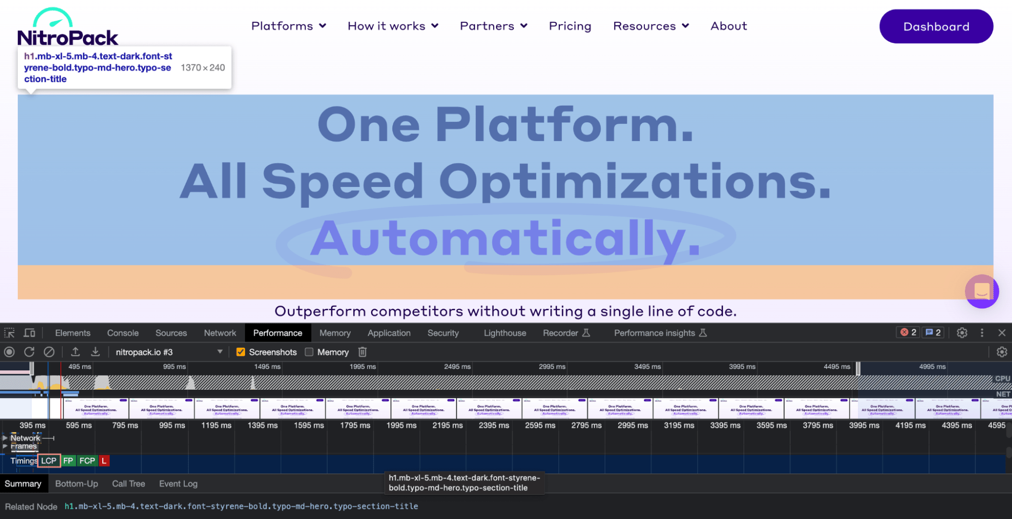Select the Summary tab
Image resolution: width=1012 pixels, height=519 pixels.
(x=23, y=484)
